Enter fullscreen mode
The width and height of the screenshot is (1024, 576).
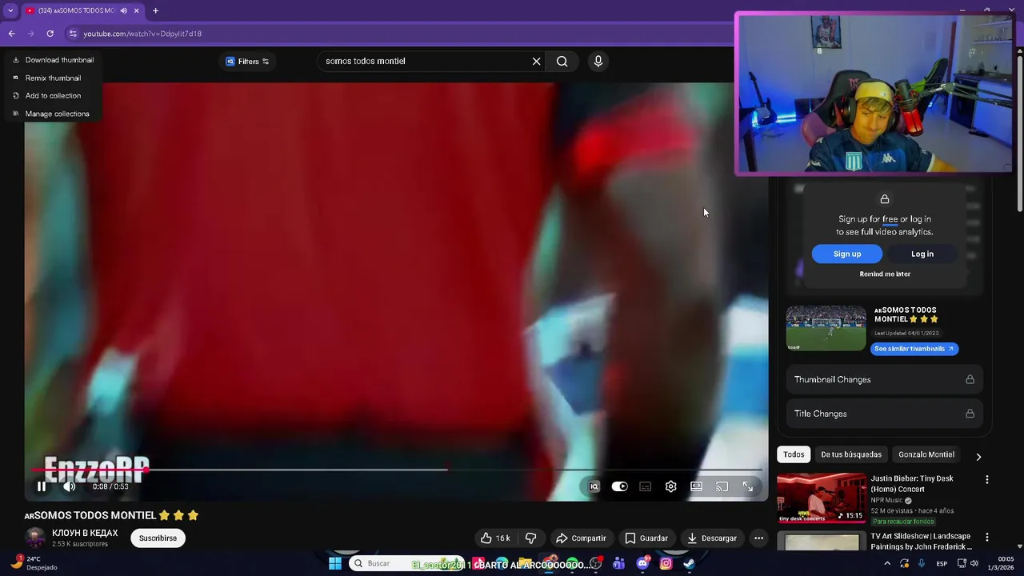748,486
